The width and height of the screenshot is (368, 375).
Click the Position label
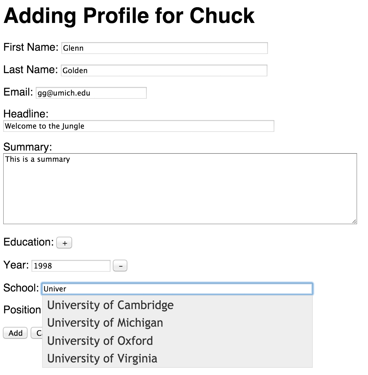tap(22, 310)
